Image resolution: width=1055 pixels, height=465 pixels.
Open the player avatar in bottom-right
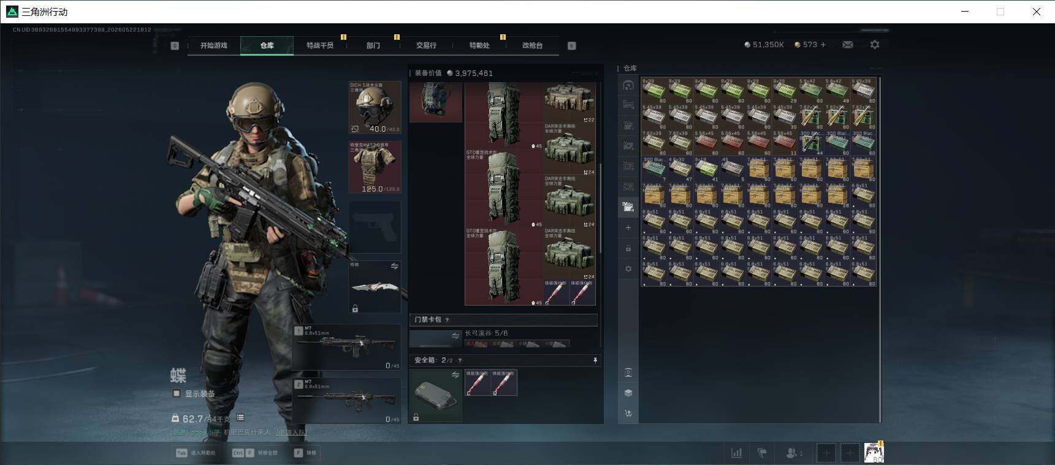pos(874,453)
